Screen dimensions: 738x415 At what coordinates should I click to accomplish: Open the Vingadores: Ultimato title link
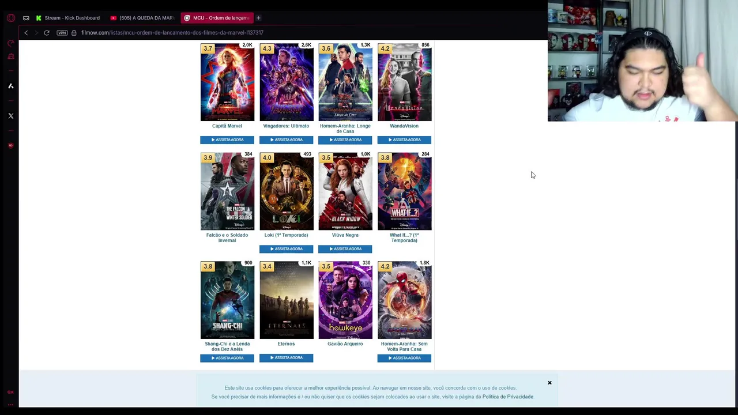coord(287,126)
